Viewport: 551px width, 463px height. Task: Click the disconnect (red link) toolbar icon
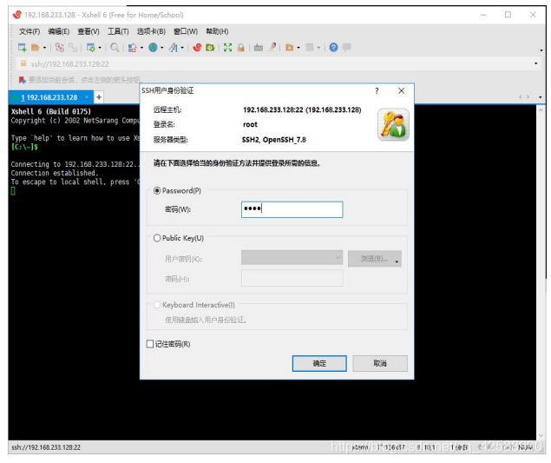(60, 48)
